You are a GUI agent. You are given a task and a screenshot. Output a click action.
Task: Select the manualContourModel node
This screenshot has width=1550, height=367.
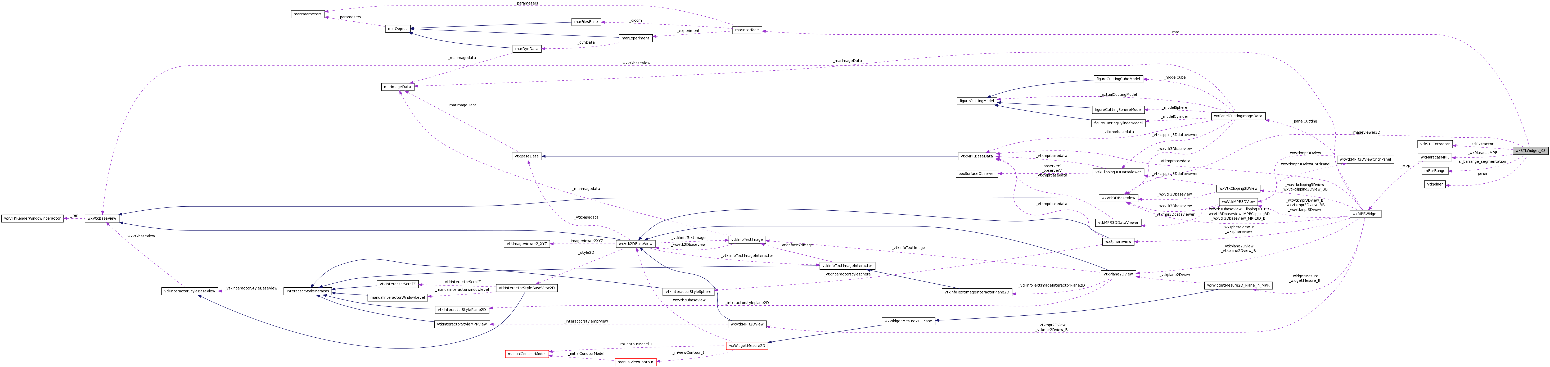[526, 354]
